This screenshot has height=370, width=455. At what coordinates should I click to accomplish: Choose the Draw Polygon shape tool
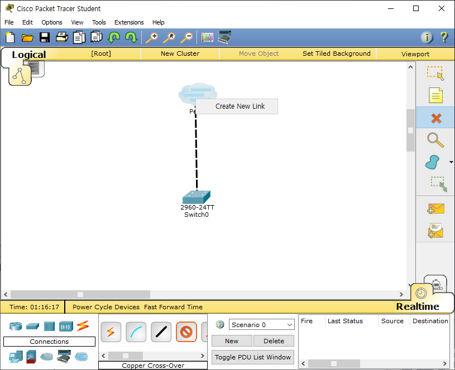(x=432, y=162)
